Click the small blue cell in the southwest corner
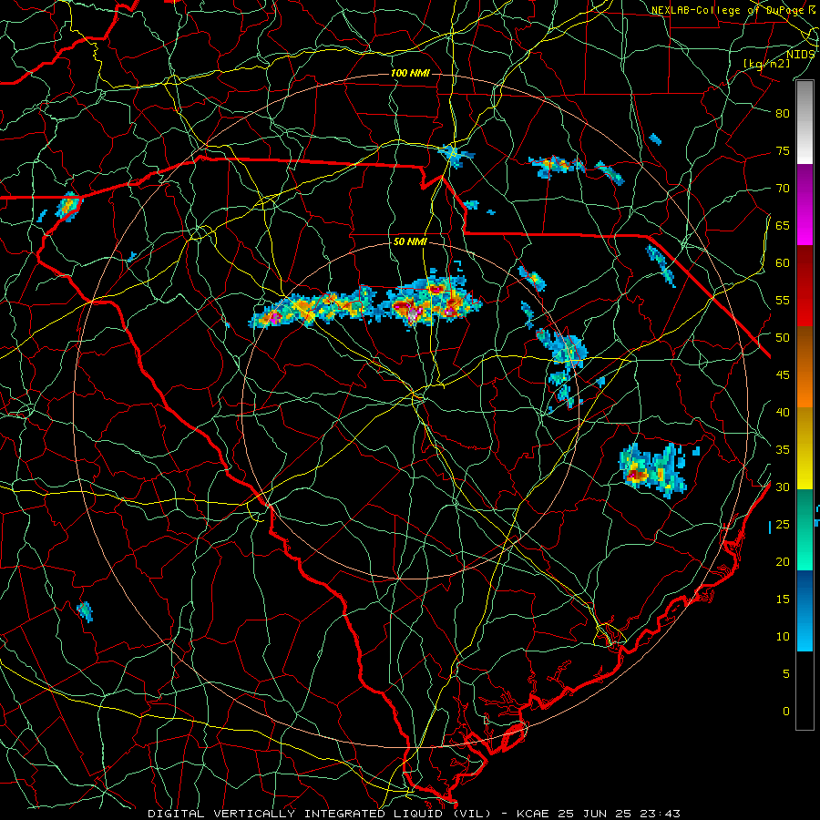This screenshot has height=820, width=820. (85, 611)
